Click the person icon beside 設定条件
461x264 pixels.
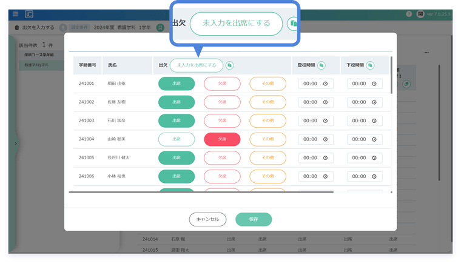pos(63,28)
